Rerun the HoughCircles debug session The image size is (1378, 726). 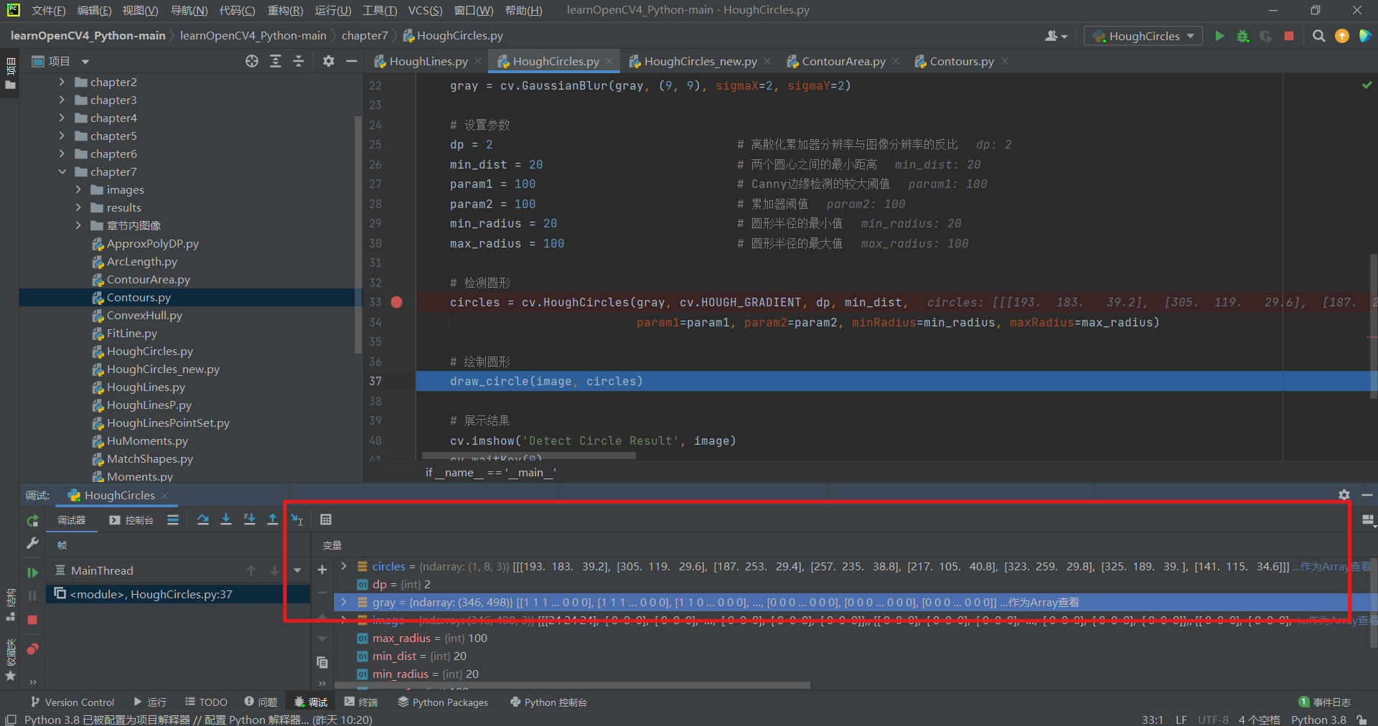(32, 521)
